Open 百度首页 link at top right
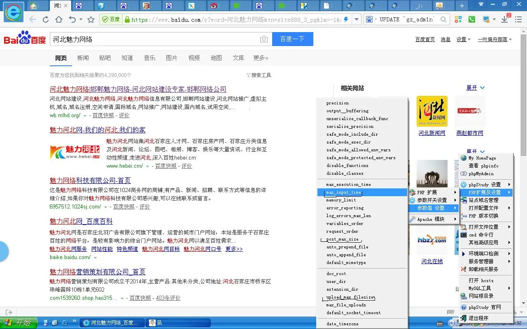The width and height of the screenshot is (527, 329). pos(425,39)
